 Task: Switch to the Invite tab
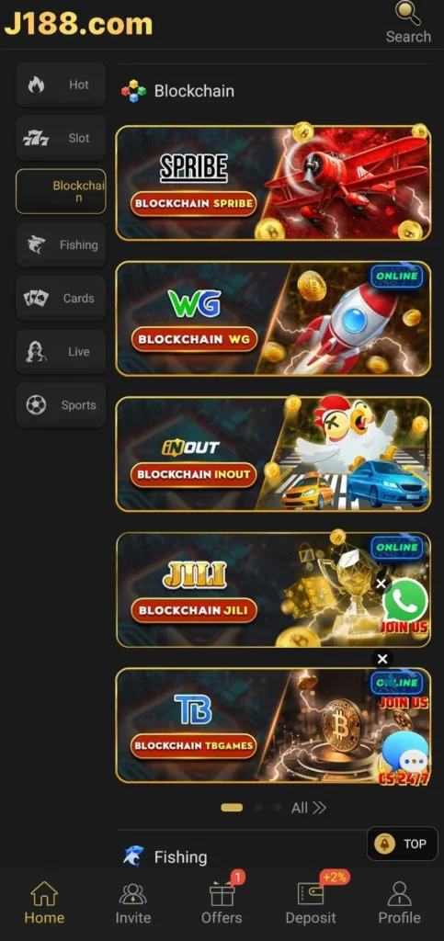coord(133,902)
